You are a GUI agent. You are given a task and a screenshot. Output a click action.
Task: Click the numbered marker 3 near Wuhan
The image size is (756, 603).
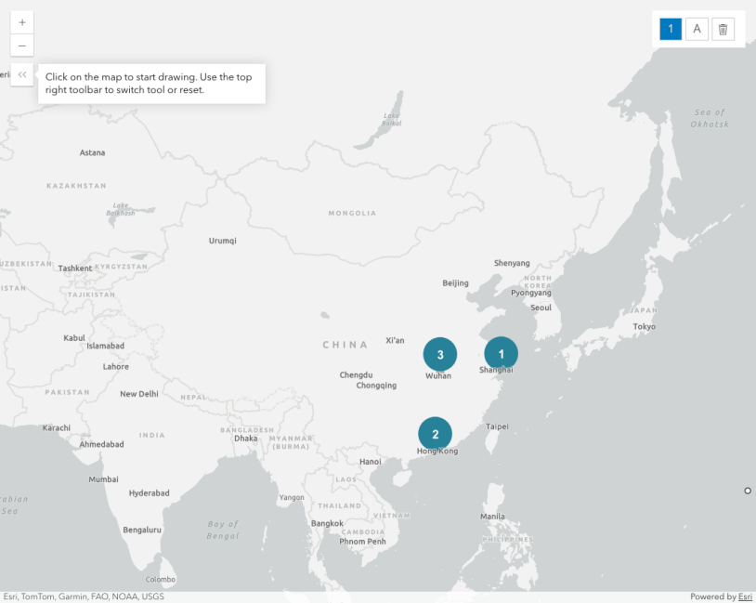point(440,354)
